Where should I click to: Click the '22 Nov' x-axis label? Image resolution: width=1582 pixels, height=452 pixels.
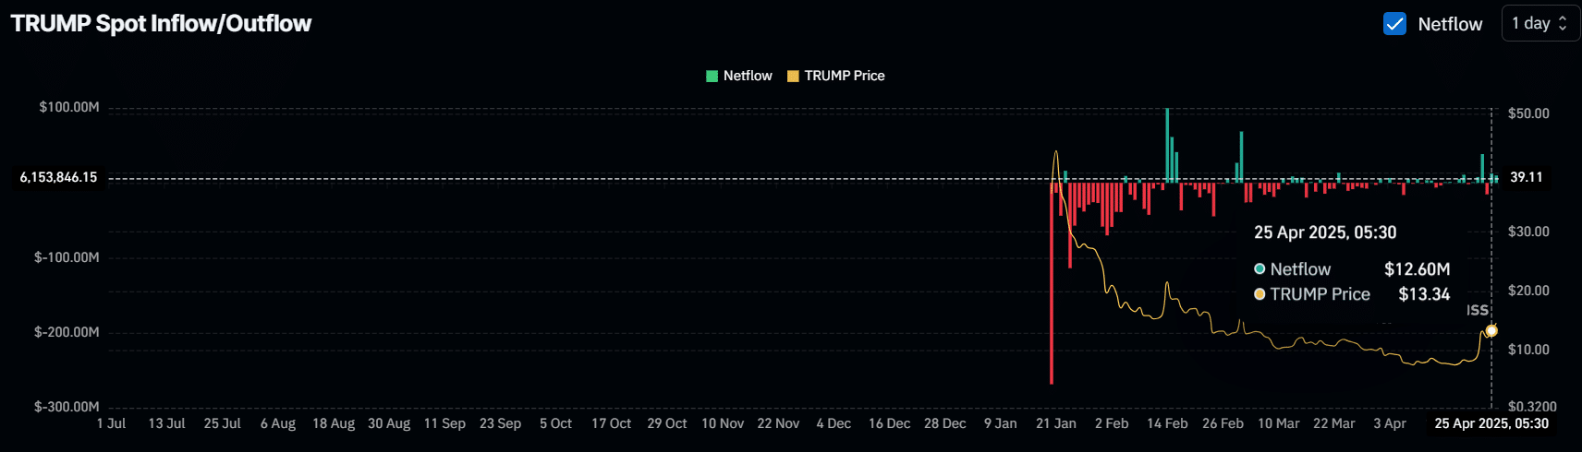[x=778, y=423]
